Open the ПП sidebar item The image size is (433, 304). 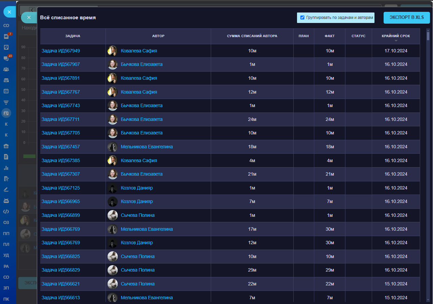pyautogui.click(x=6, y=233)
